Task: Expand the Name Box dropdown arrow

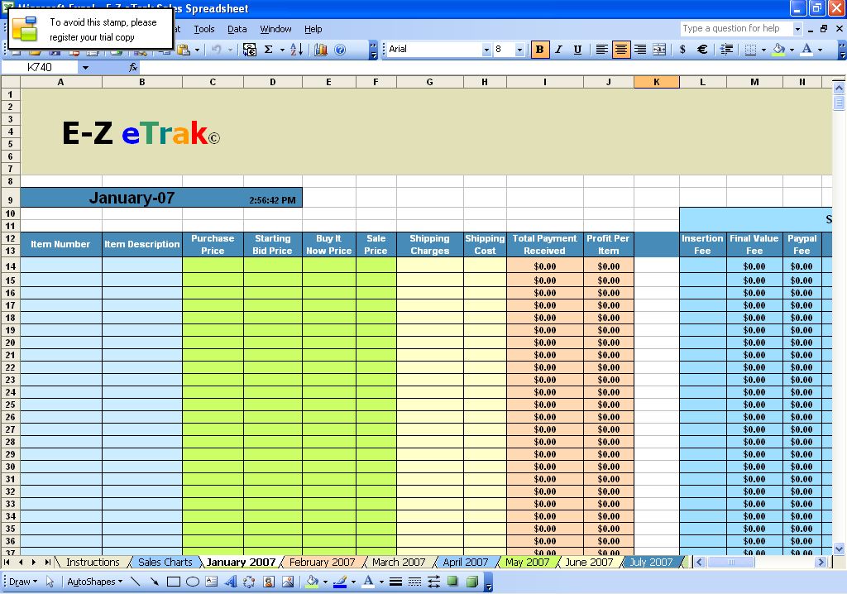Action: click(85, 68)
